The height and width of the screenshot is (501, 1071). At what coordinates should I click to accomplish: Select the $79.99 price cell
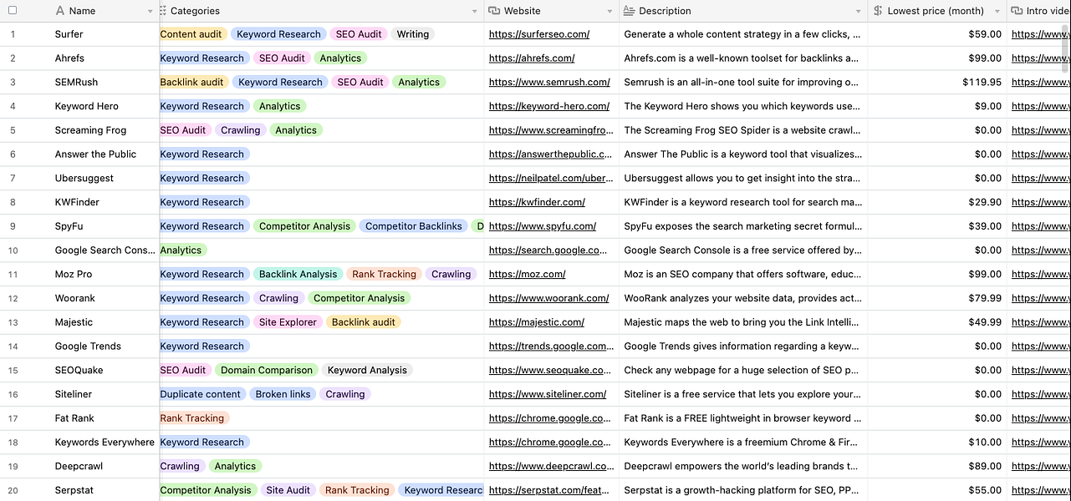click(937, 298)
